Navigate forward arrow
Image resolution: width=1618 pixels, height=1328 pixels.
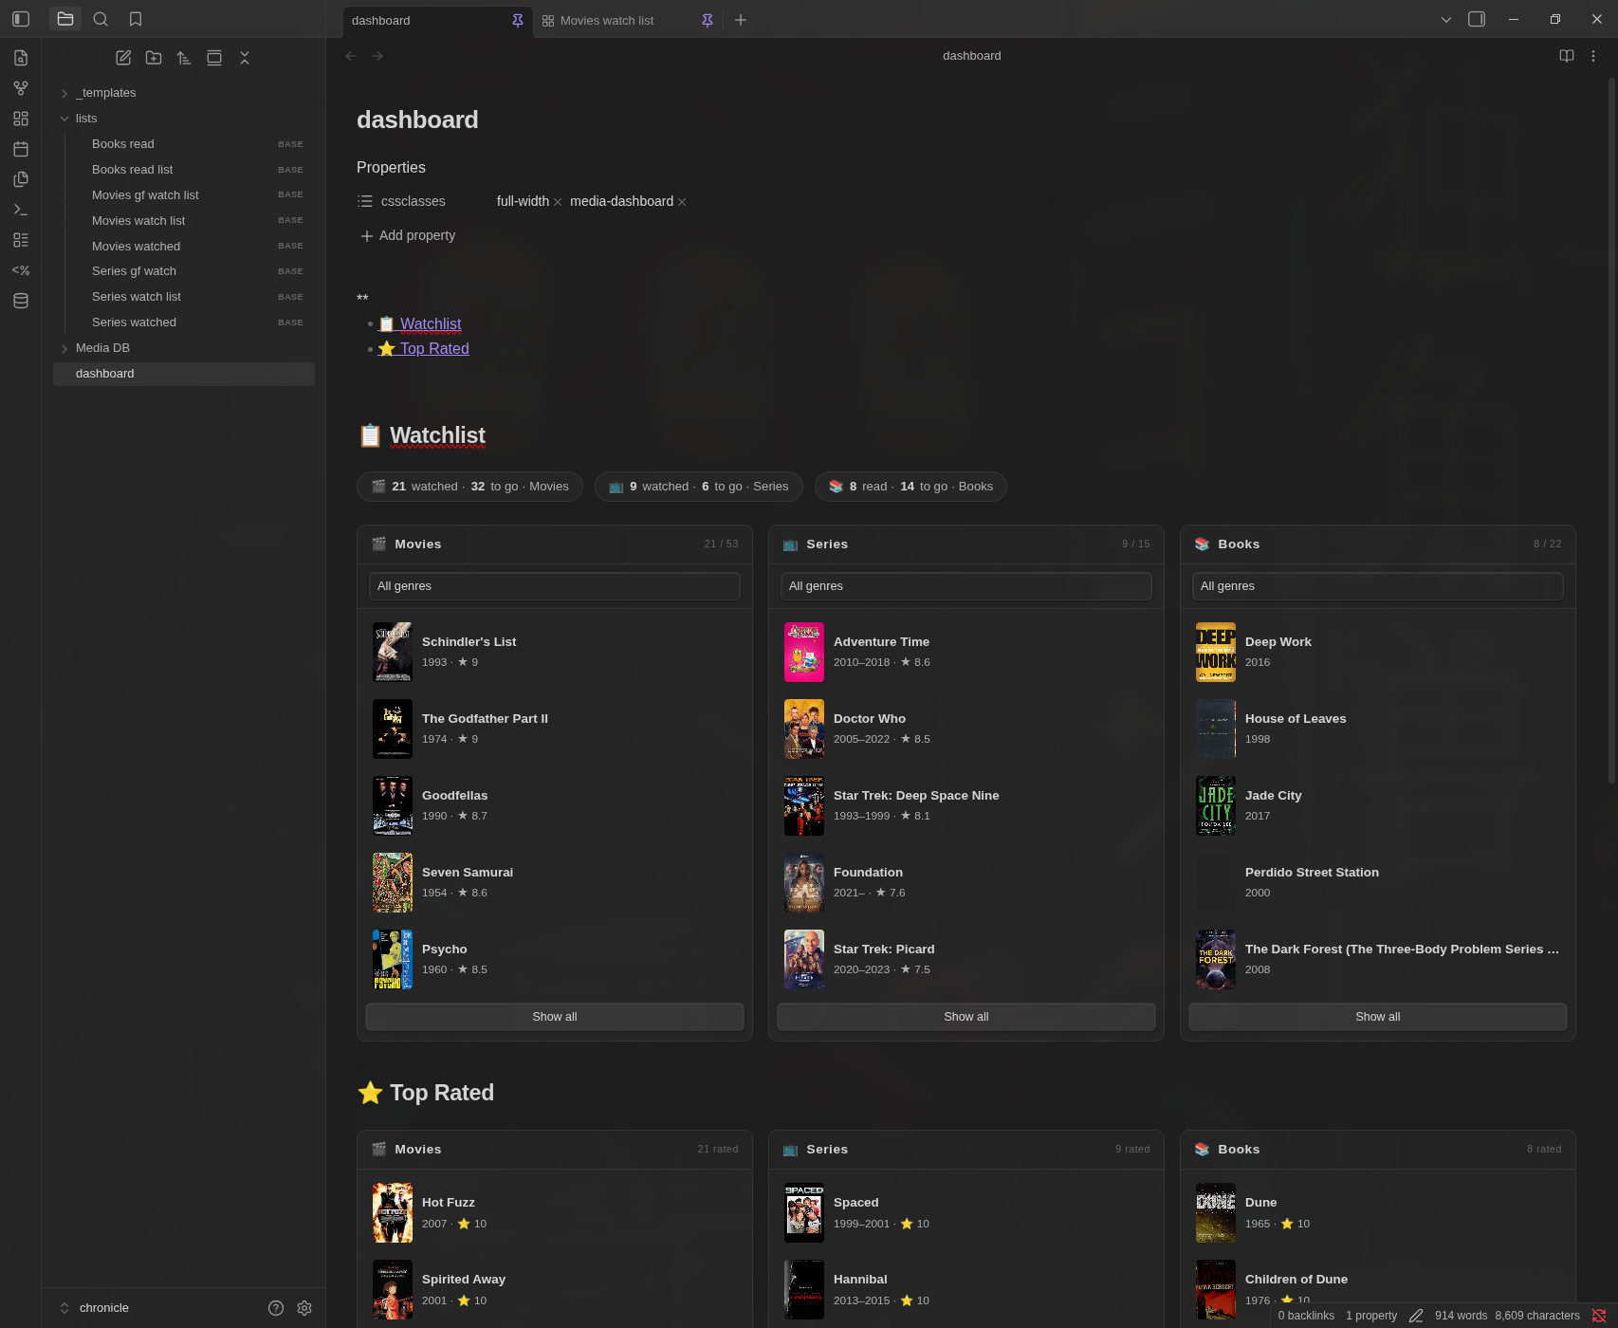[377, 56]
